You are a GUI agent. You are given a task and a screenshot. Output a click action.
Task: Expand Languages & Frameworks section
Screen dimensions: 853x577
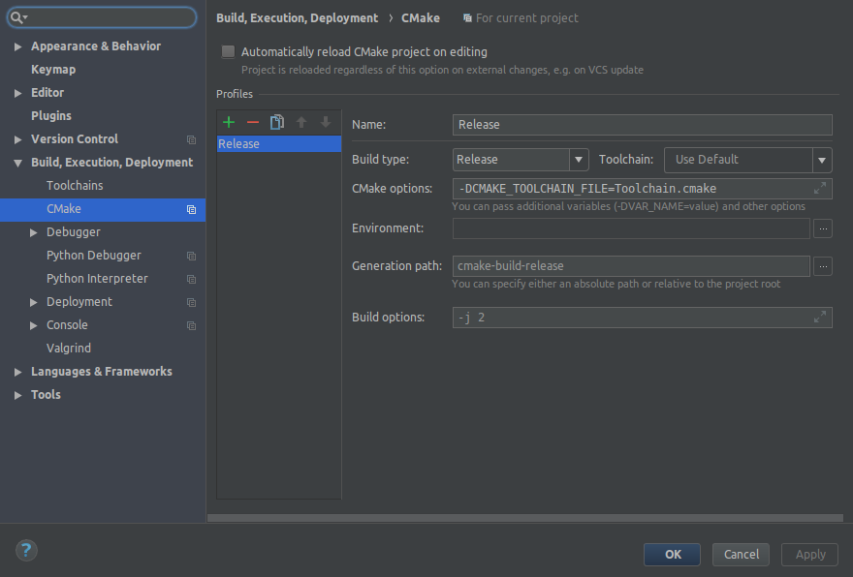point(18,372)
